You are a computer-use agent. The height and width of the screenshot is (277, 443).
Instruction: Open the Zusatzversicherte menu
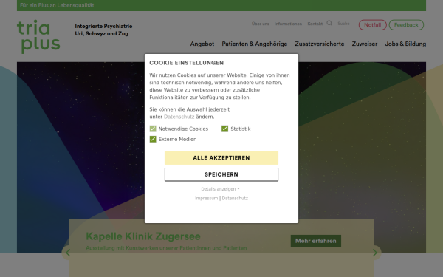click(320, 44)
